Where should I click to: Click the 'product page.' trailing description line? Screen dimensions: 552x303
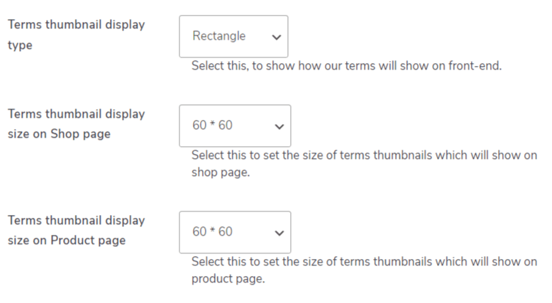pos(228,279)
